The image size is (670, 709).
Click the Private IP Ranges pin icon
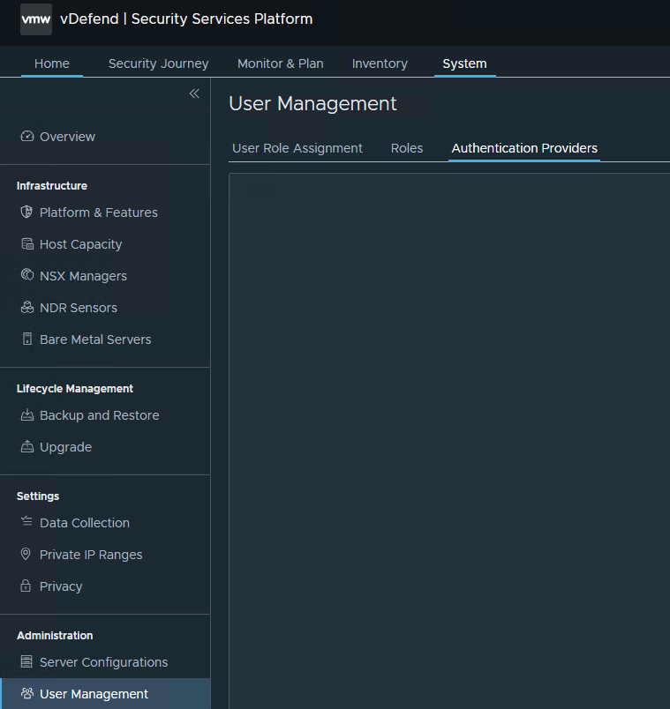tap(26, 554)
